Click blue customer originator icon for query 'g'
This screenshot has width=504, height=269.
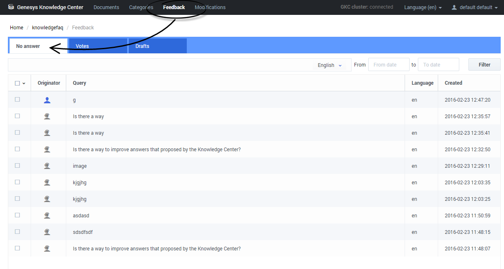47,100
